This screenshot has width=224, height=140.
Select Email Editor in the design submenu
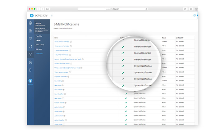39,53
